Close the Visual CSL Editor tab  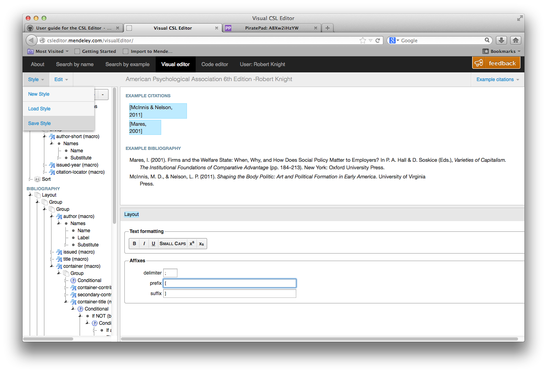pos(216,28)
